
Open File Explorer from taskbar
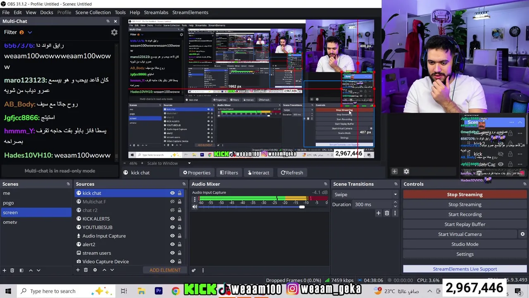click(141, 291)
